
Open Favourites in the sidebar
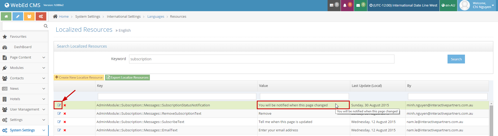pyautogui.click(x=18, y=37)
